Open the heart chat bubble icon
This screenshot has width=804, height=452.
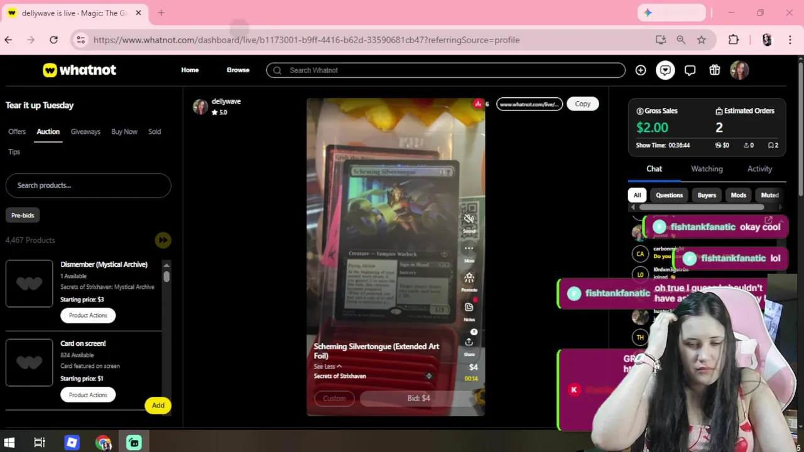point(665,70)
